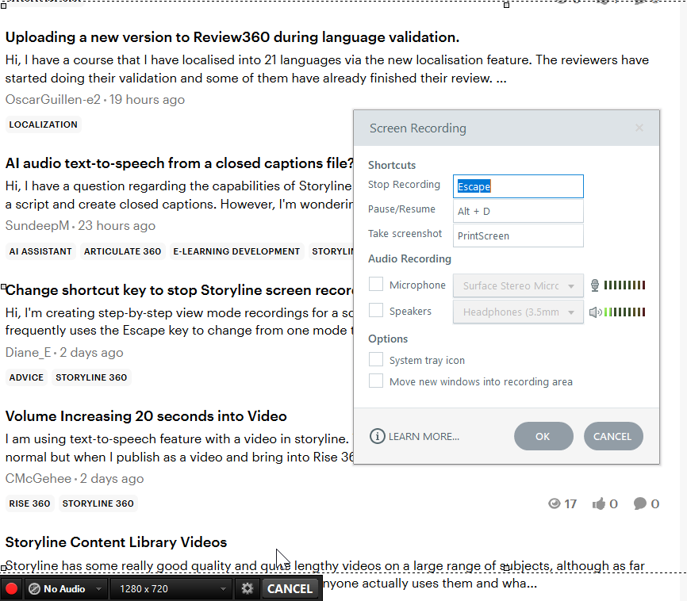Start recording with the red record button
Image resolution: width=687 pixels, height=601 pixels.
click(x=11, y=589)
